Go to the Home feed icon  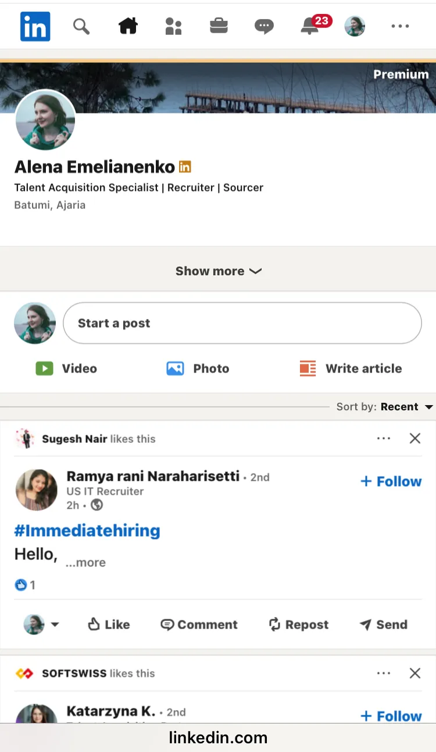[128, 26]
